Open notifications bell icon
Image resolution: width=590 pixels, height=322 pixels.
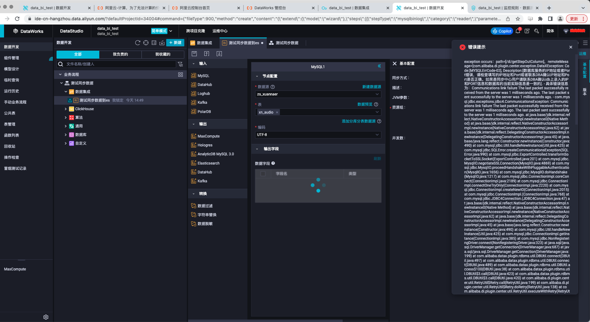point(518,31)
